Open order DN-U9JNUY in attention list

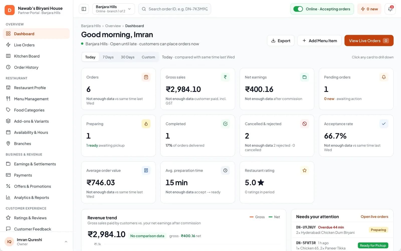point(342,230)
